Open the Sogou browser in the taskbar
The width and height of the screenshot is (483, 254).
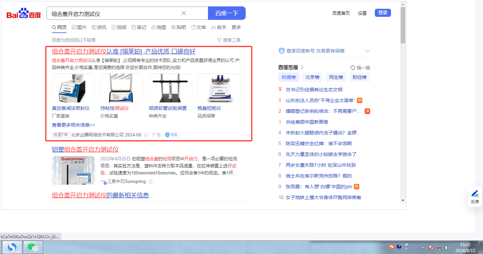coord(13,248)
